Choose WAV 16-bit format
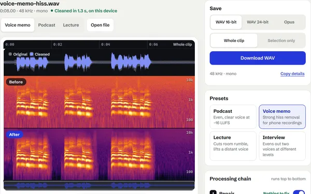311x194 pixels. 226,22
